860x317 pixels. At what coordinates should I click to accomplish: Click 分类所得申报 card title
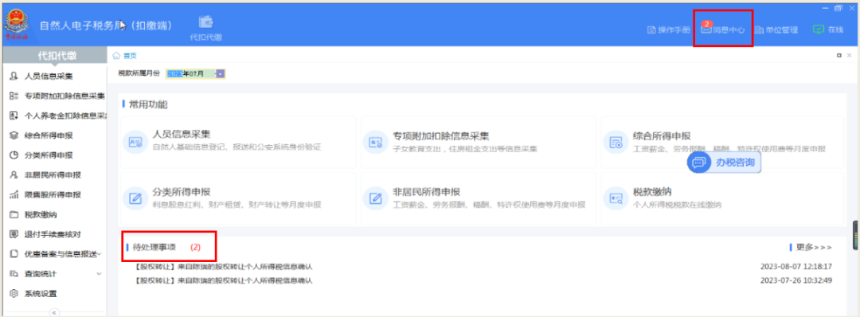[182, 191]
